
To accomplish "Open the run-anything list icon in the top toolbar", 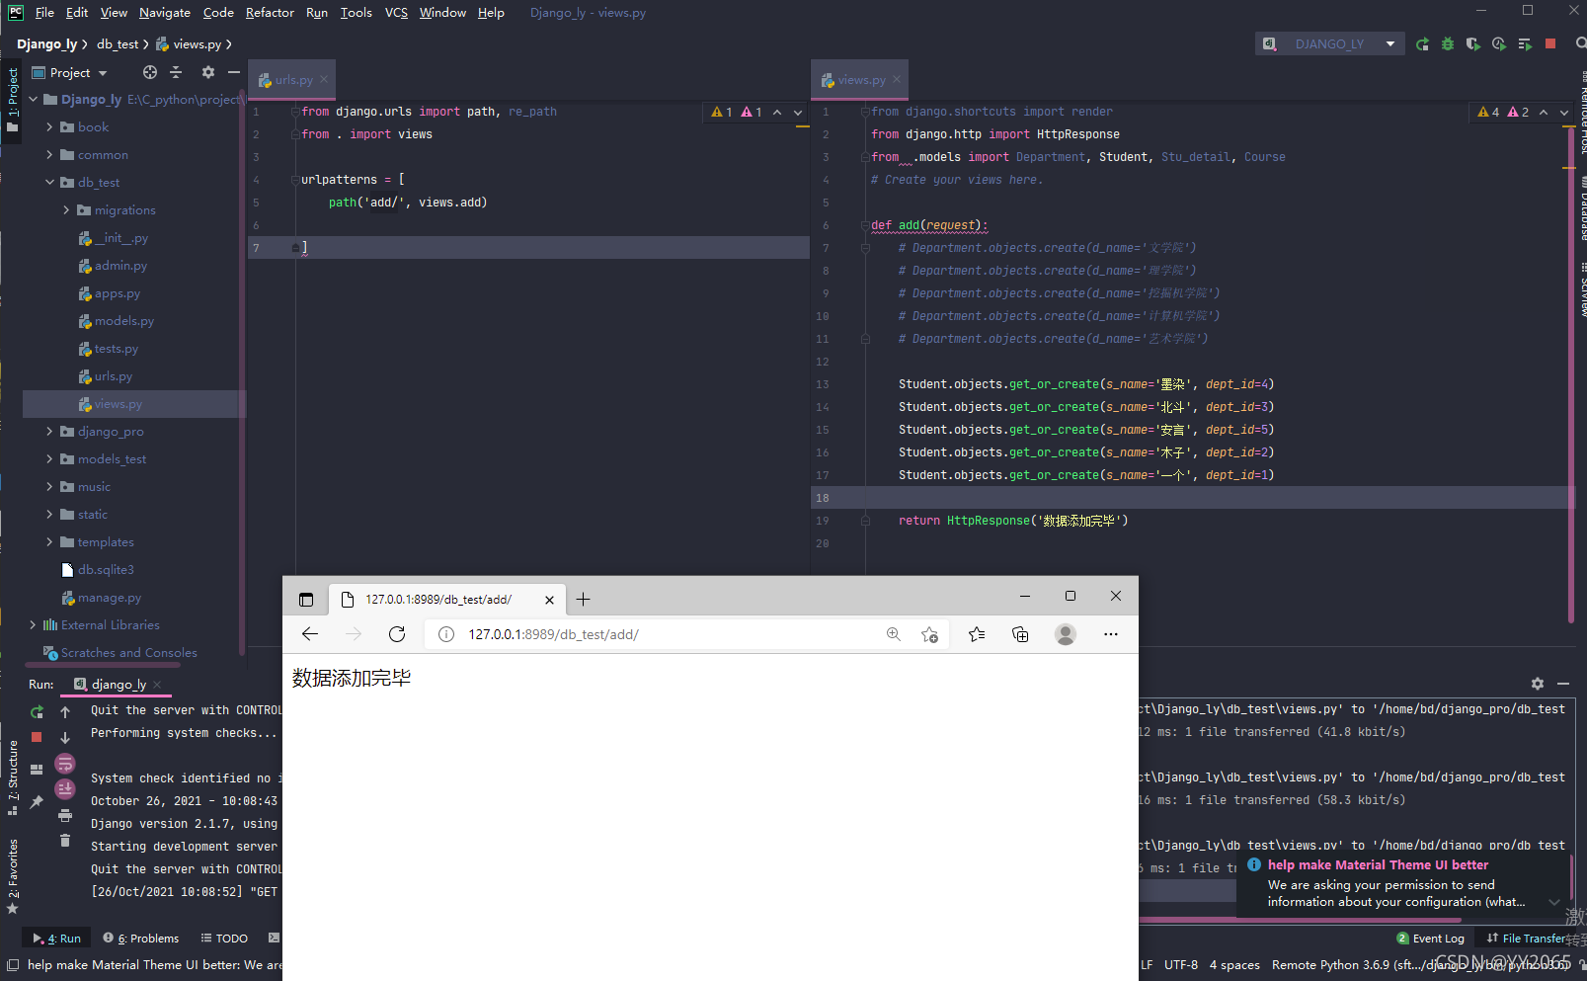I will tap(1525, 44).
